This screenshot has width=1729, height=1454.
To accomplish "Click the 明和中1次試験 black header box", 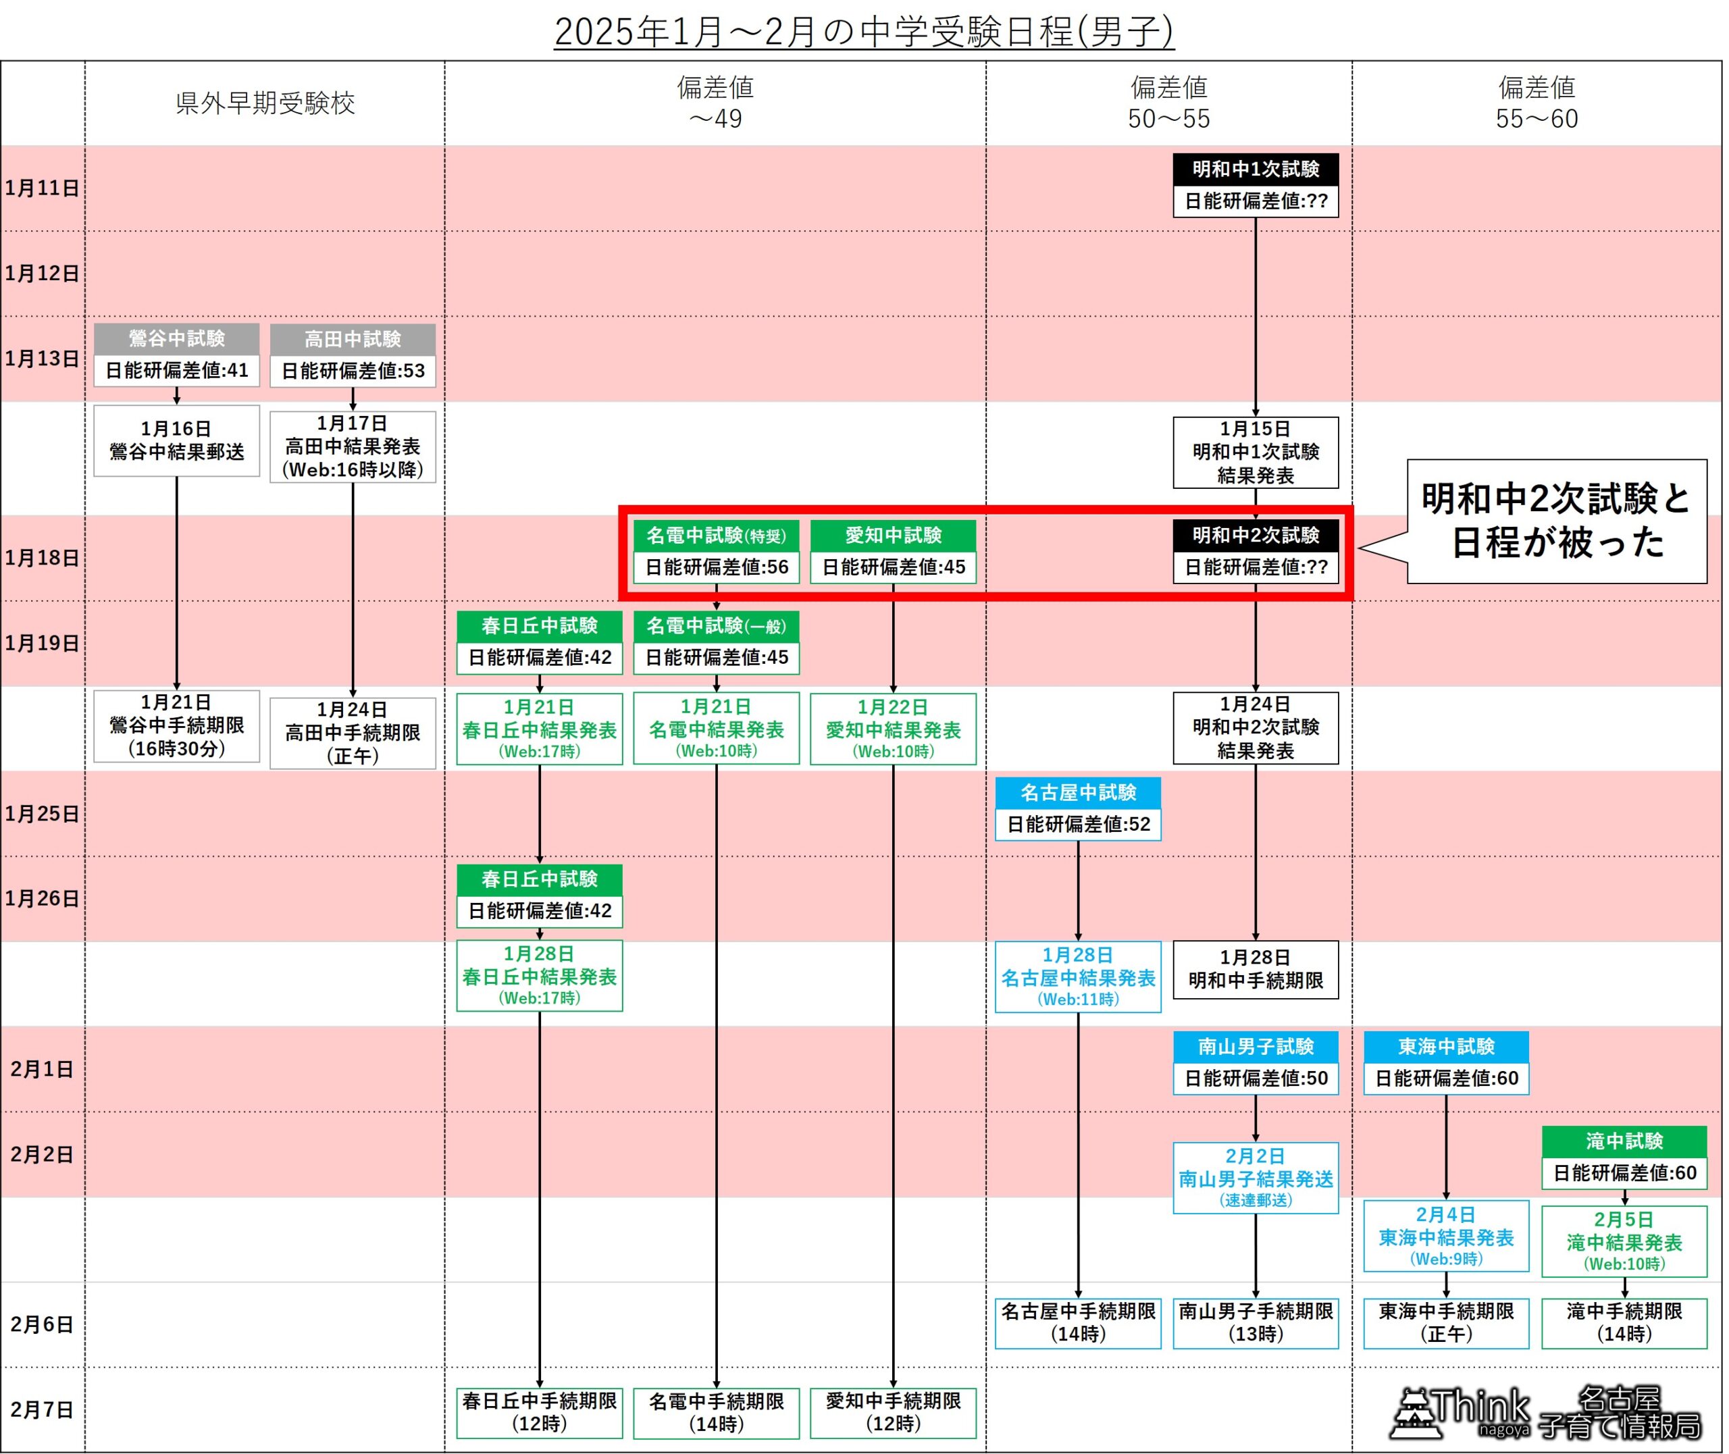I will pyautogui.click(x=1255, y=169).
